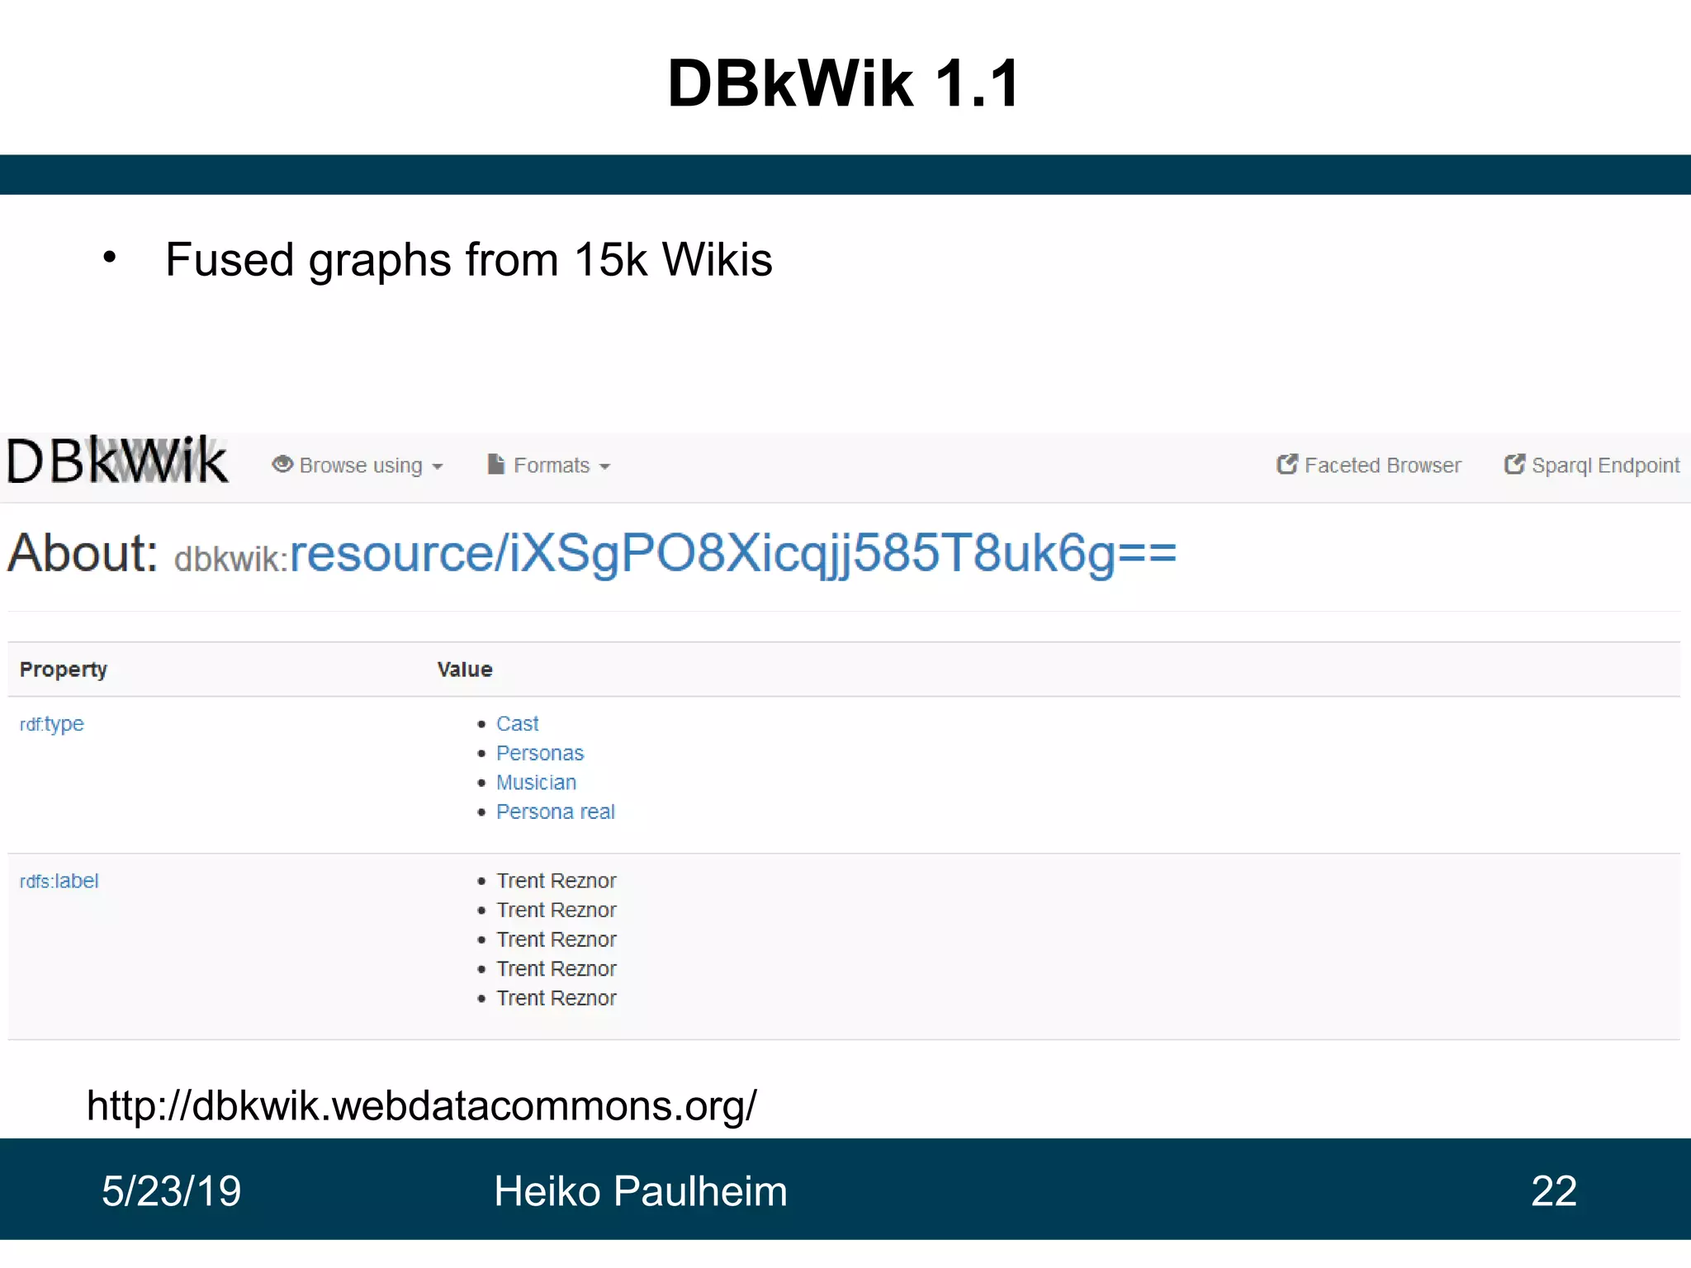The image size is (1691, 1268).
Task: Click the DBkWik 1.1 slide title
Action: click(845, 84)
